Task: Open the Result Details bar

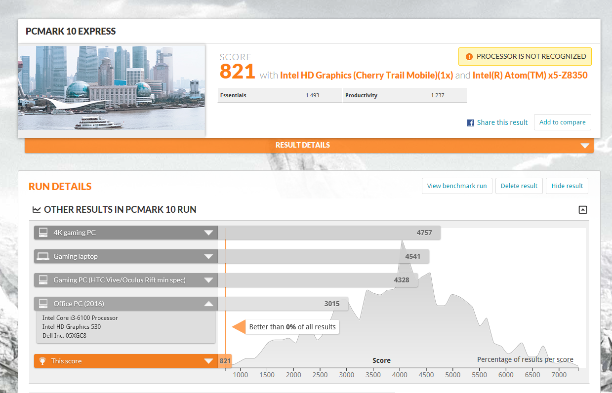Action: 309,146
